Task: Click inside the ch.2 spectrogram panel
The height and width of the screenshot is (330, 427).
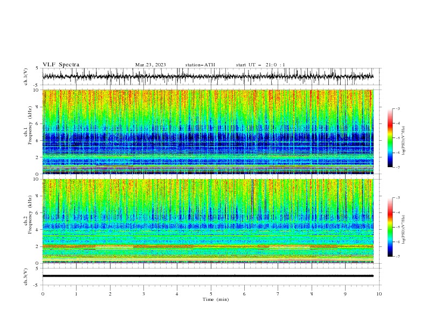Action: [x=208, y=221]
